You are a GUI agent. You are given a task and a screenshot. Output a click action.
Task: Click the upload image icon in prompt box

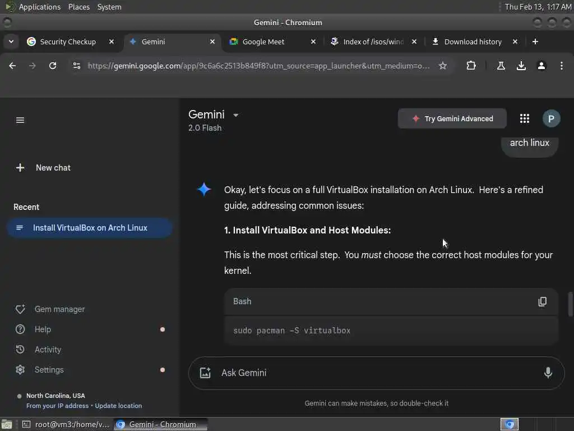coord(205,373)
